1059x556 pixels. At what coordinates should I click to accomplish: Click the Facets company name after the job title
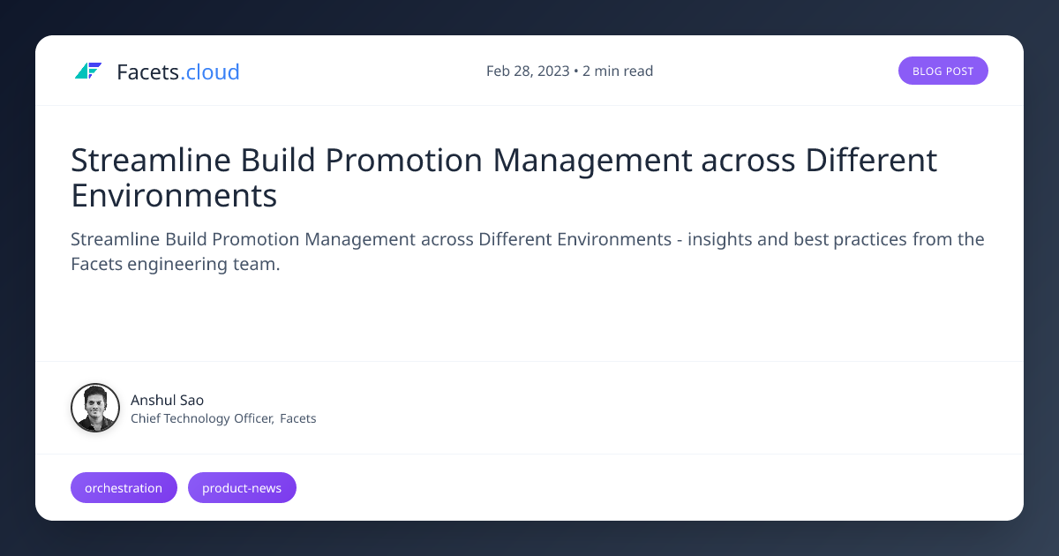298,418
